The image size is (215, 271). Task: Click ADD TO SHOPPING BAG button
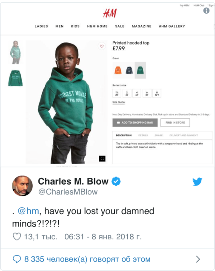(x=135, y=123)
